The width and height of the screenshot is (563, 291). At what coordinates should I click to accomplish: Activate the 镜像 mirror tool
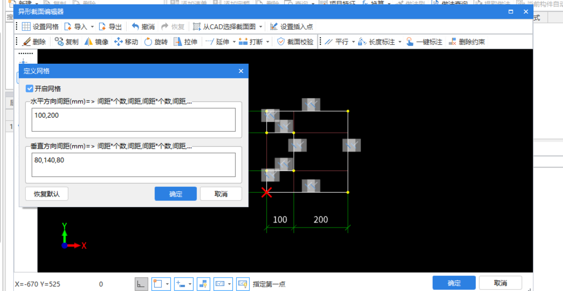pyautogui.click(x=96, y=42)
